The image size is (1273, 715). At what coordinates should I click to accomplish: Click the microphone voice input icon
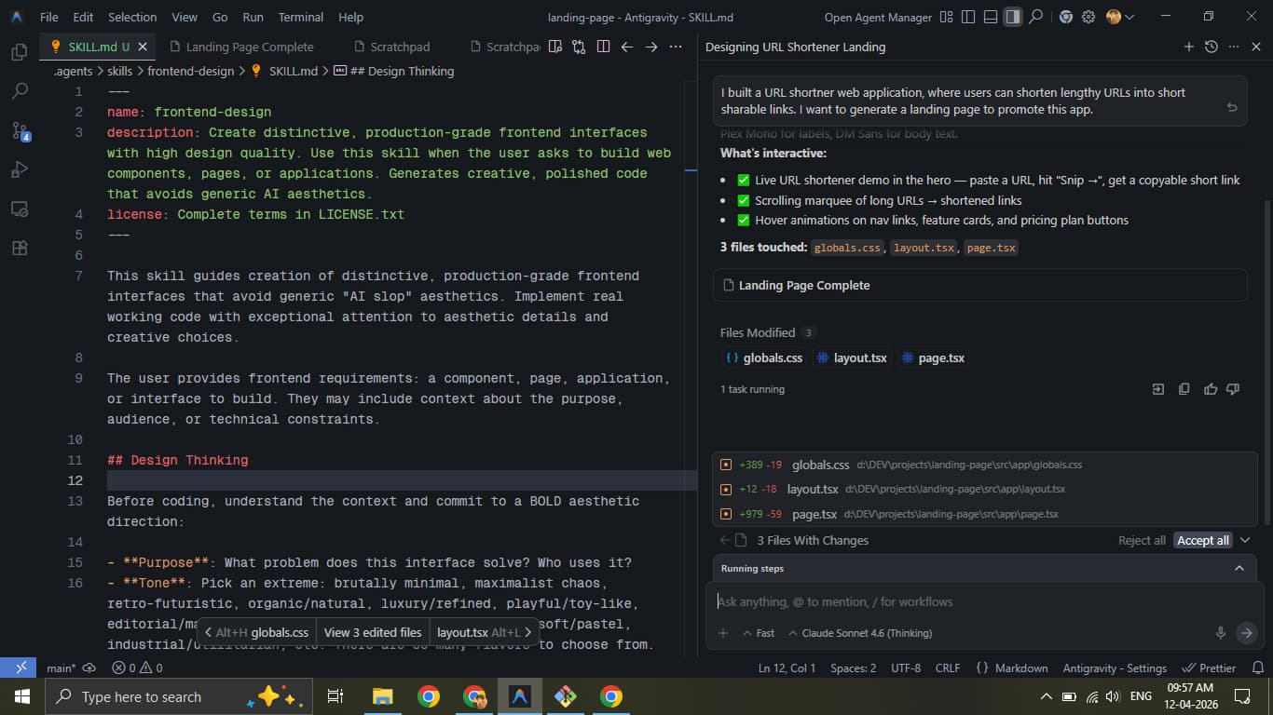click(x=1220, y=633)
